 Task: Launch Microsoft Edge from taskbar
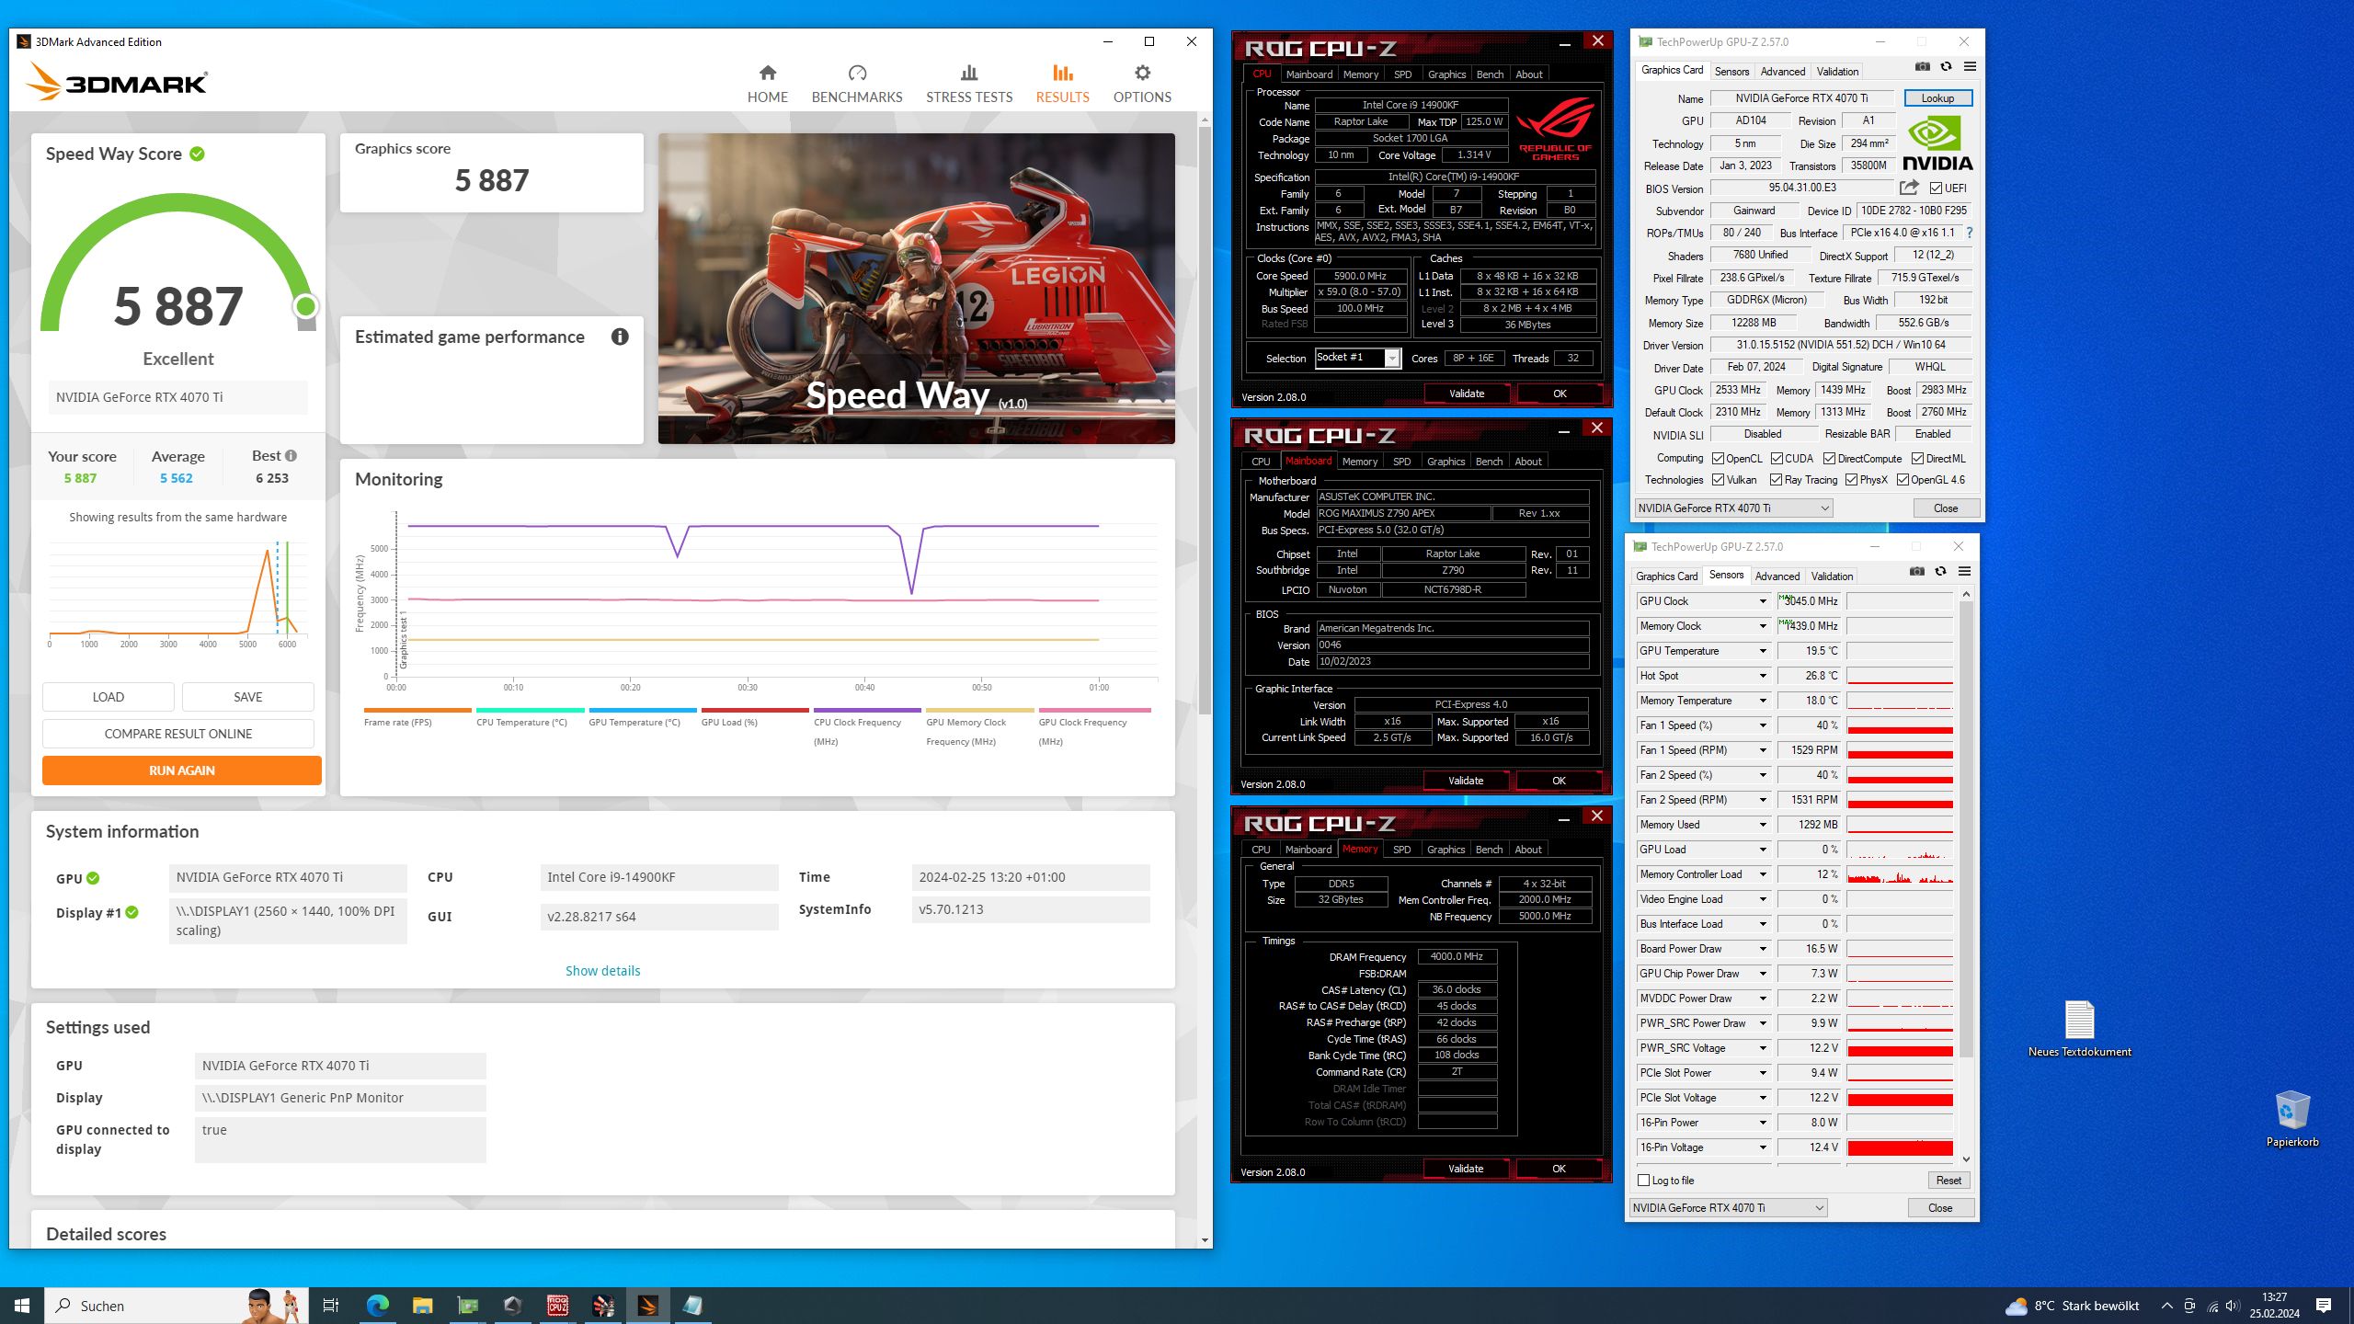click(378, 1306)
